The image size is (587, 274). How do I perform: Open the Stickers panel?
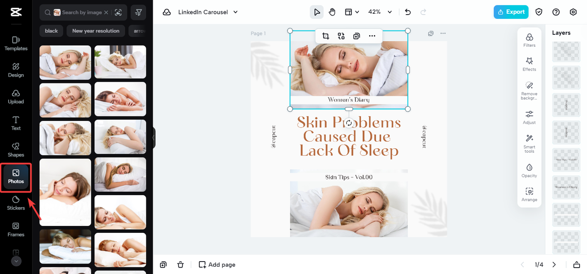(16, 203)
